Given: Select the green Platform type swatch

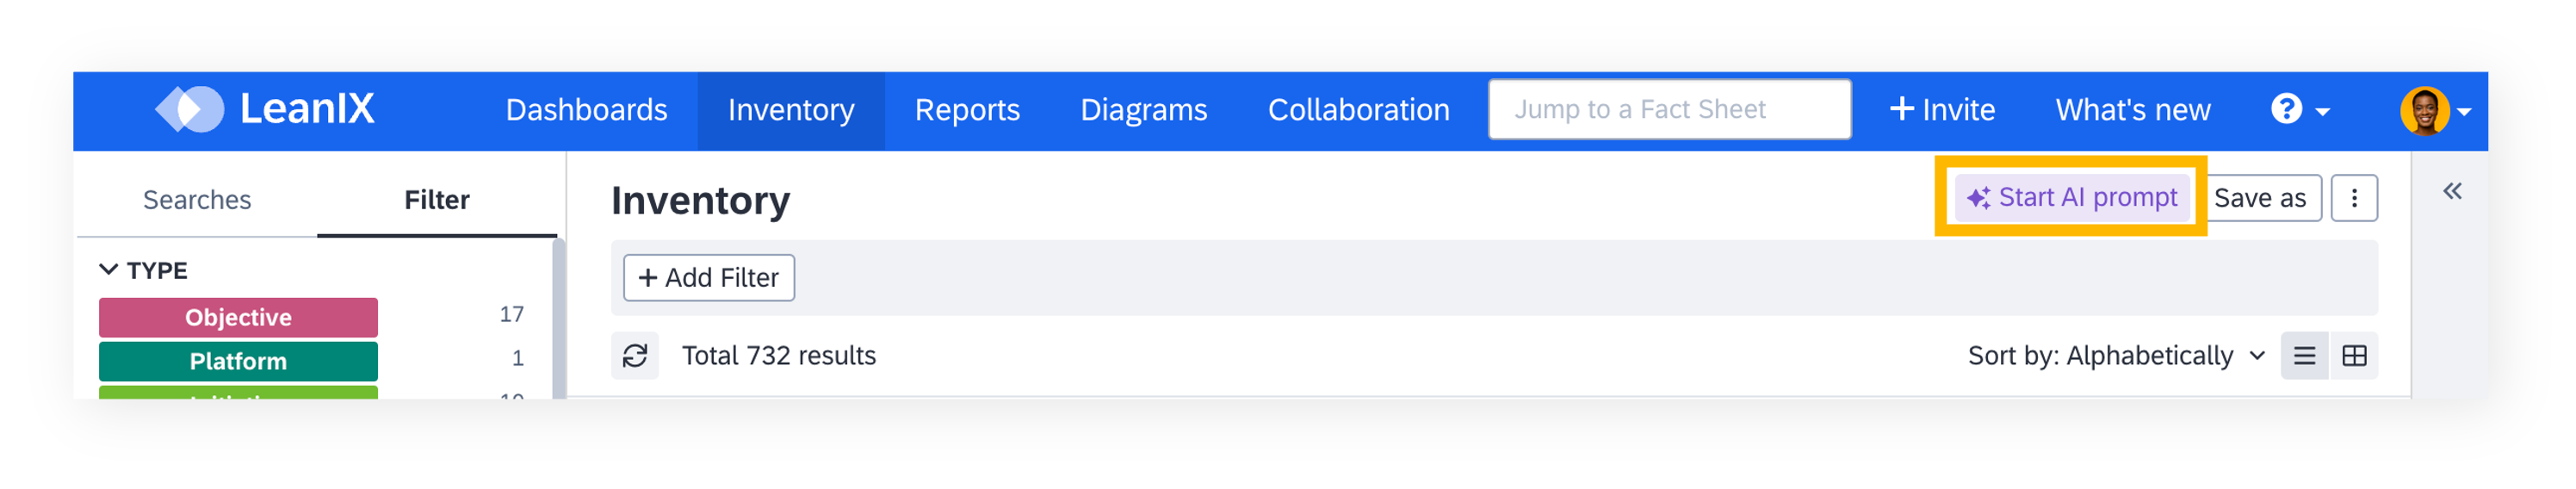Looking at the screenshot, I should 238,361.
